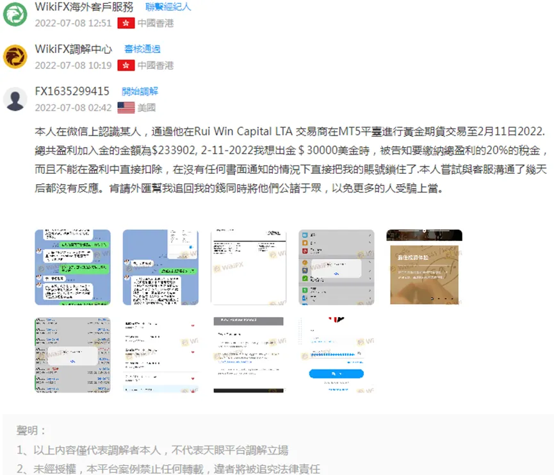
Task: Click 中國香港 label next to 10:19 timestamp
Action: point(156,66)
